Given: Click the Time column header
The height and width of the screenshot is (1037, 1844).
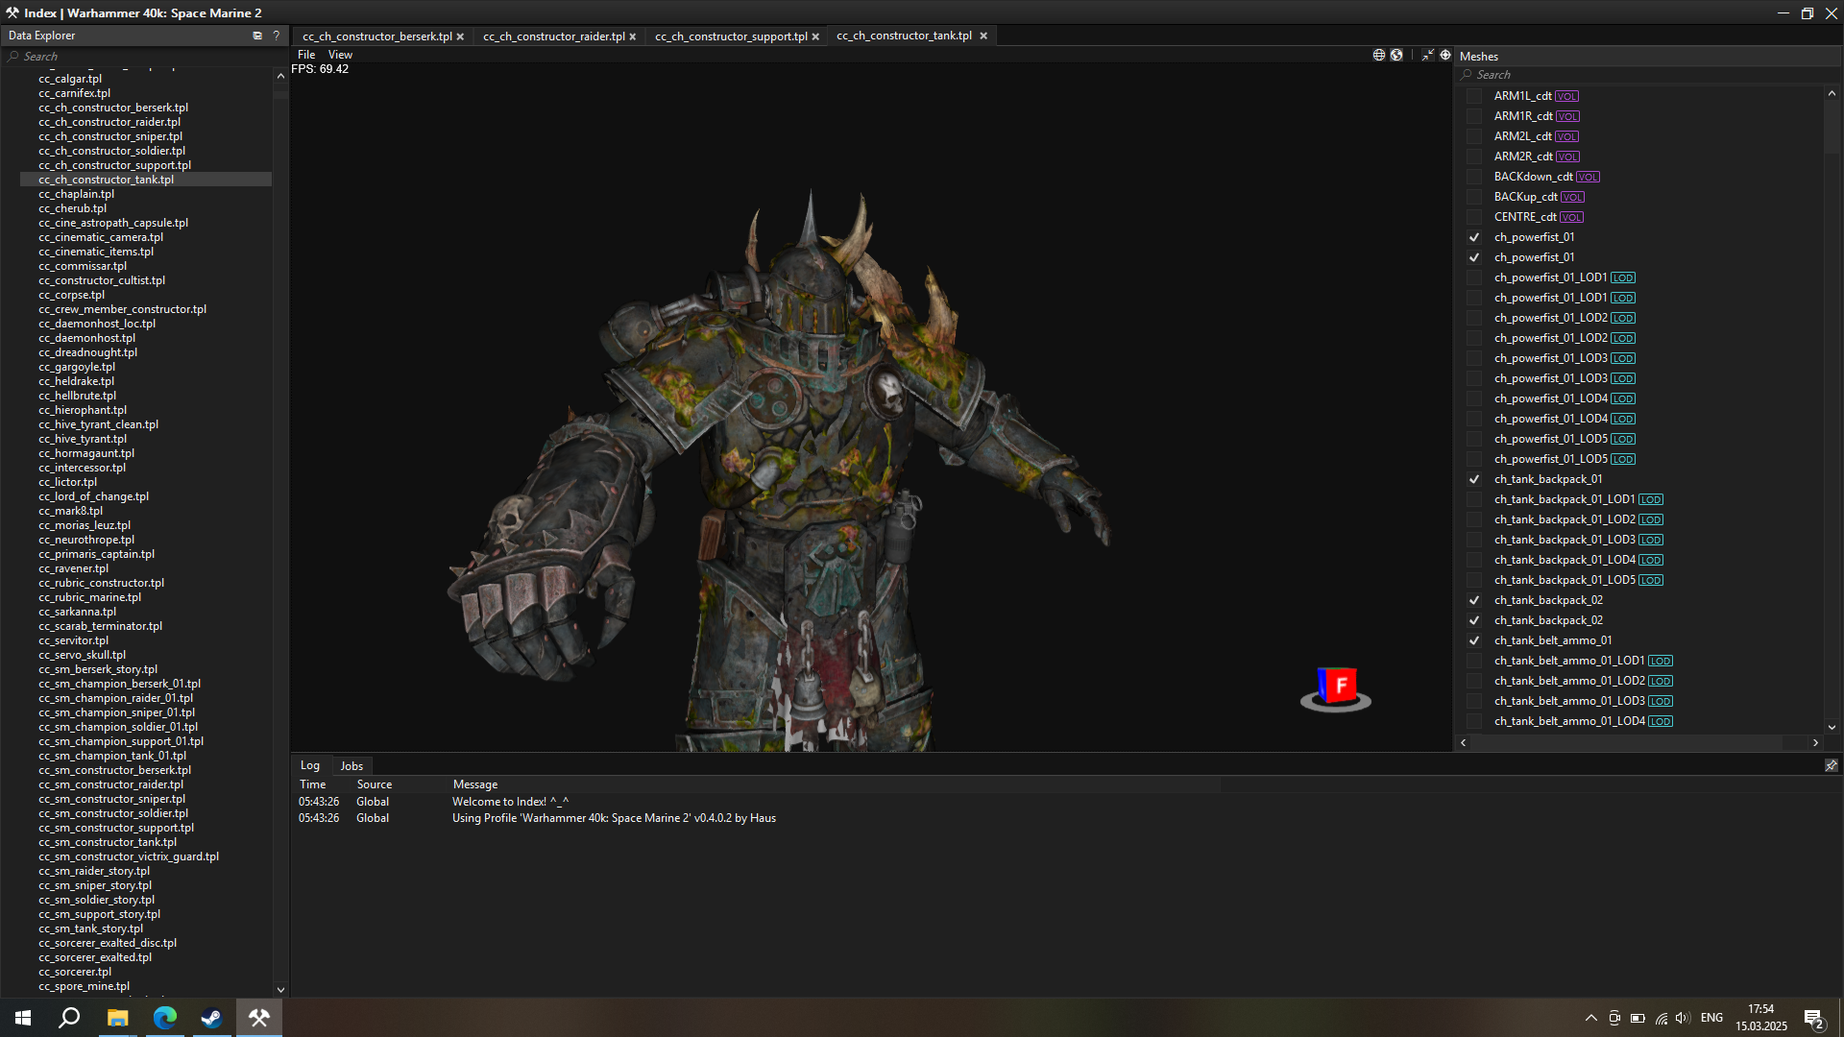Looking at the screenshot, I should [x=313, y=784].
